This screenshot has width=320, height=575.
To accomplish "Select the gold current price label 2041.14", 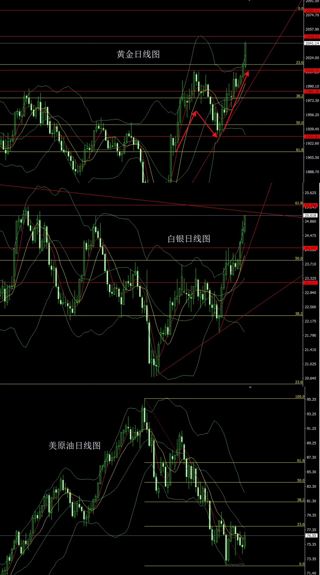I will pos(312,43).
